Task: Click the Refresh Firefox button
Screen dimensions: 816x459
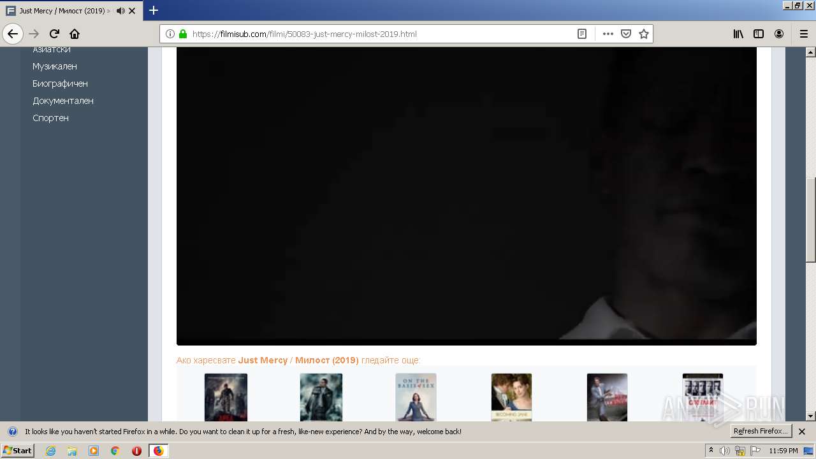Action: click(761, 431)
